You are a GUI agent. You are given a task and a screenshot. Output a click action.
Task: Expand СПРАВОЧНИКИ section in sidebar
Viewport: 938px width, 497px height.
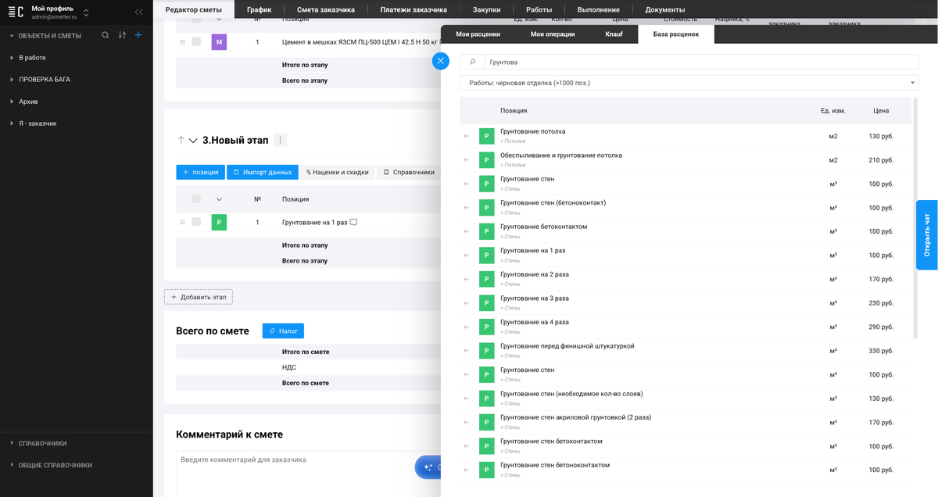[12, 443]
